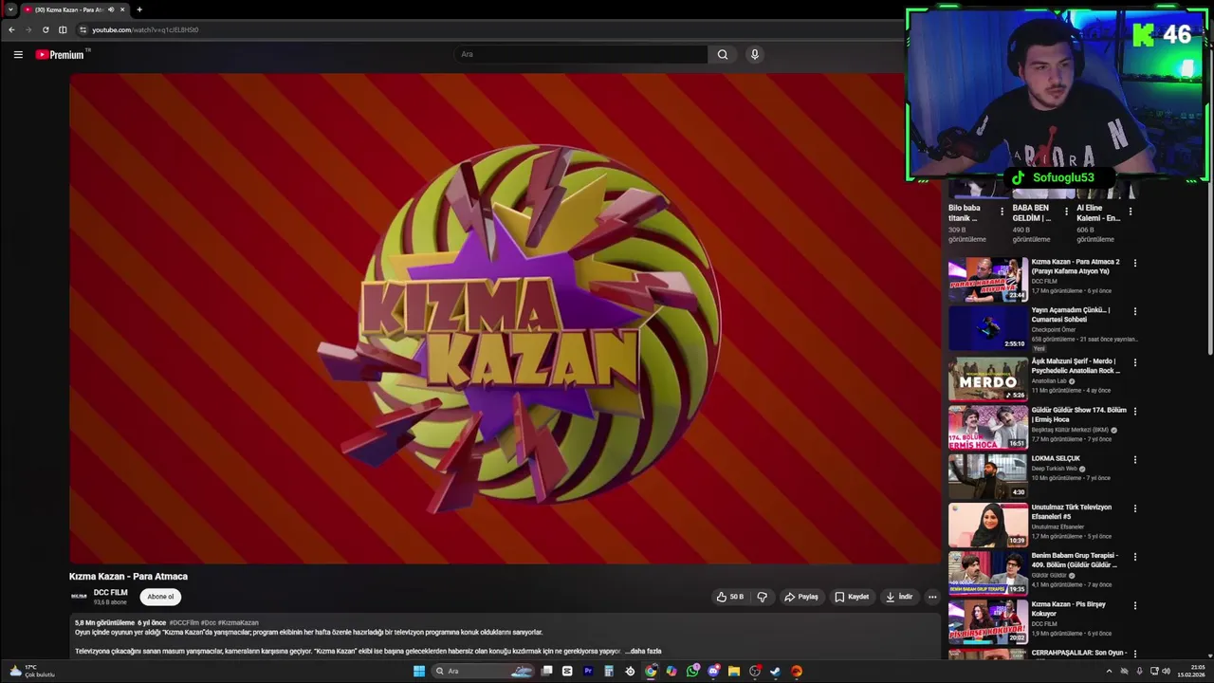Go back in the browser

11,29
